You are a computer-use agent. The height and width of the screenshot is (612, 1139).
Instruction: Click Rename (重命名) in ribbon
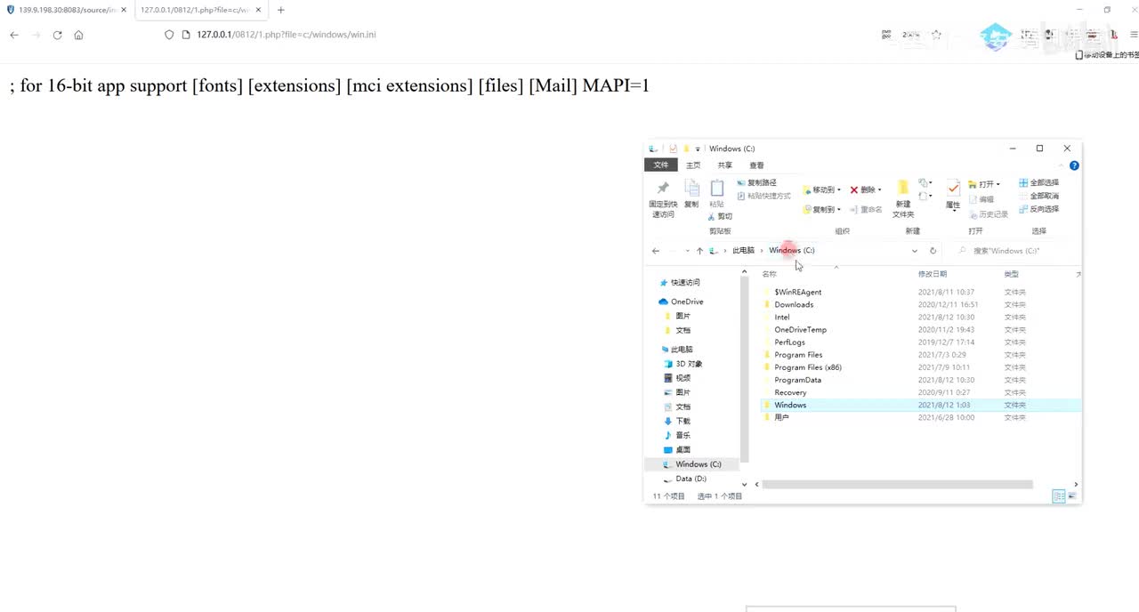[x=866, y=209]
